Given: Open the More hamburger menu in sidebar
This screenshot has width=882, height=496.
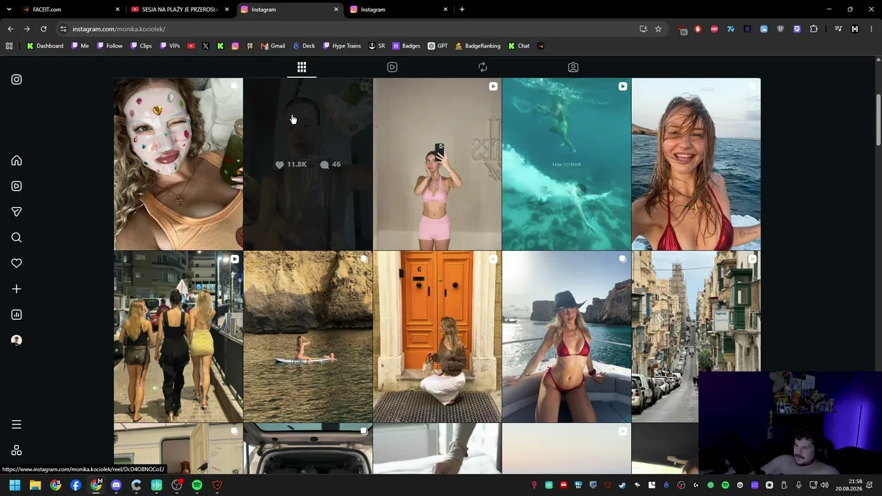Looking at the screenshot, I should 17,424.
